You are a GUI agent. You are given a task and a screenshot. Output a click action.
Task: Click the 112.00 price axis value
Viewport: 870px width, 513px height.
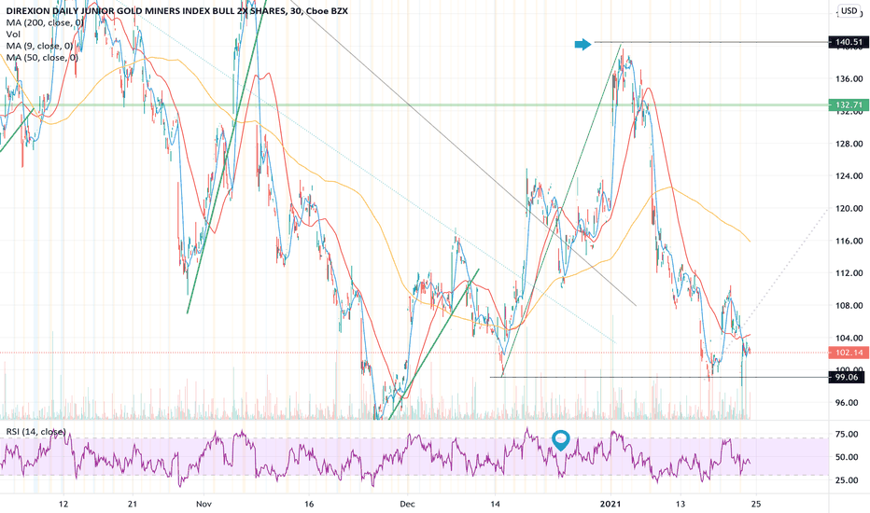849,273
